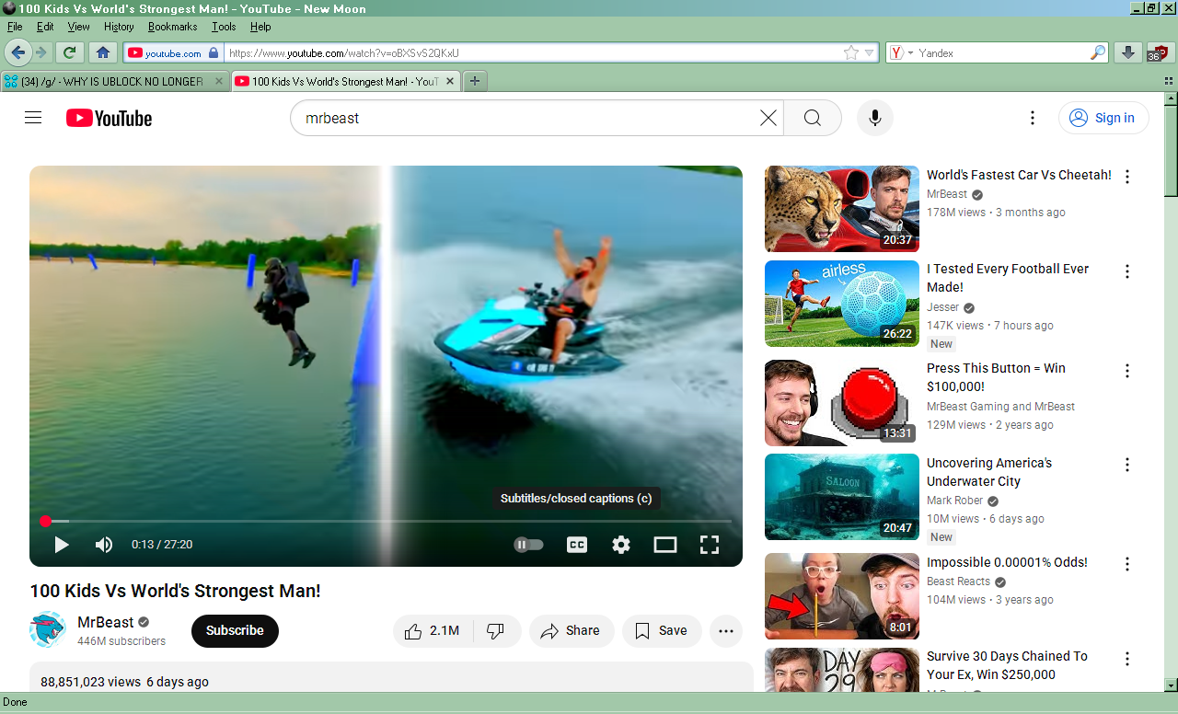The image size is (1178, 714).
Task: Sign in to YouTube
Action: point(1103,118)
